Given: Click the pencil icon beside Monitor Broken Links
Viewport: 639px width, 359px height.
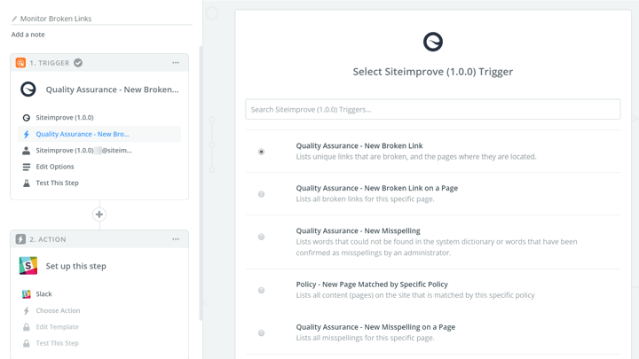Looking at the screenshot, I should tap(14, 19).
